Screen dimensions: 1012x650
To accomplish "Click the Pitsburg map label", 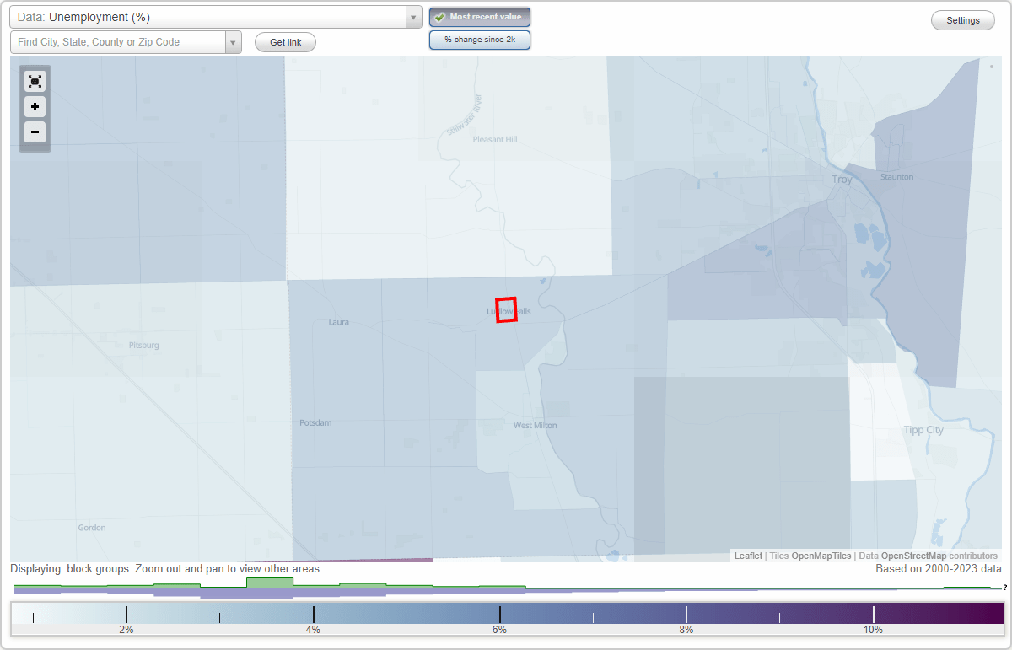I will coord(143,345).
